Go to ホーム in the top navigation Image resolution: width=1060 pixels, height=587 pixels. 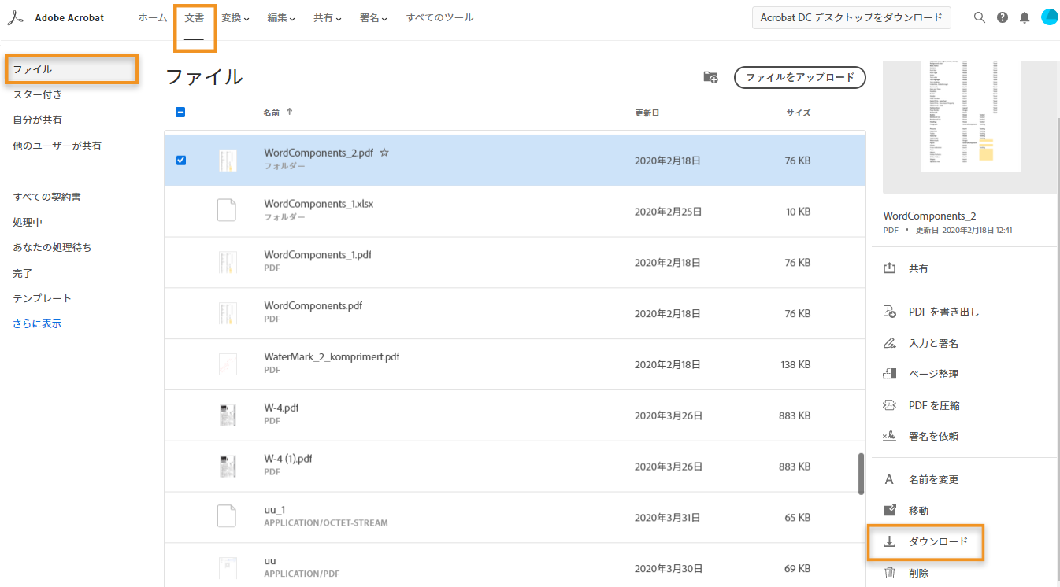point(152,17)
